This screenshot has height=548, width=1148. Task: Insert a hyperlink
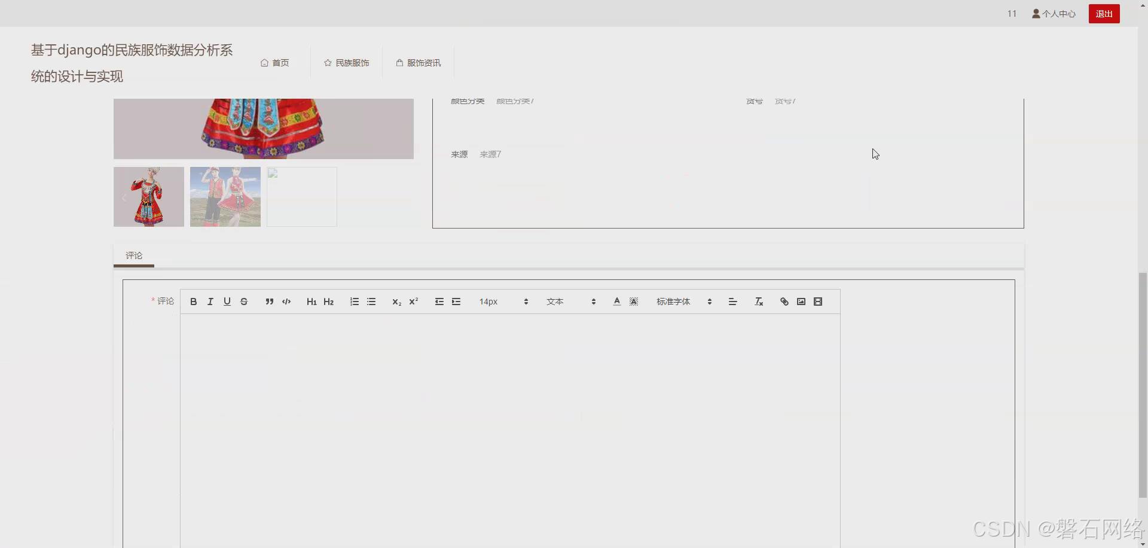(784, 302)
